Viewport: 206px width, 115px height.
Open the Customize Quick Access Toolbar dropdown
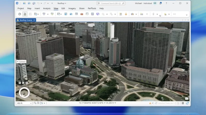coord(52,3)
